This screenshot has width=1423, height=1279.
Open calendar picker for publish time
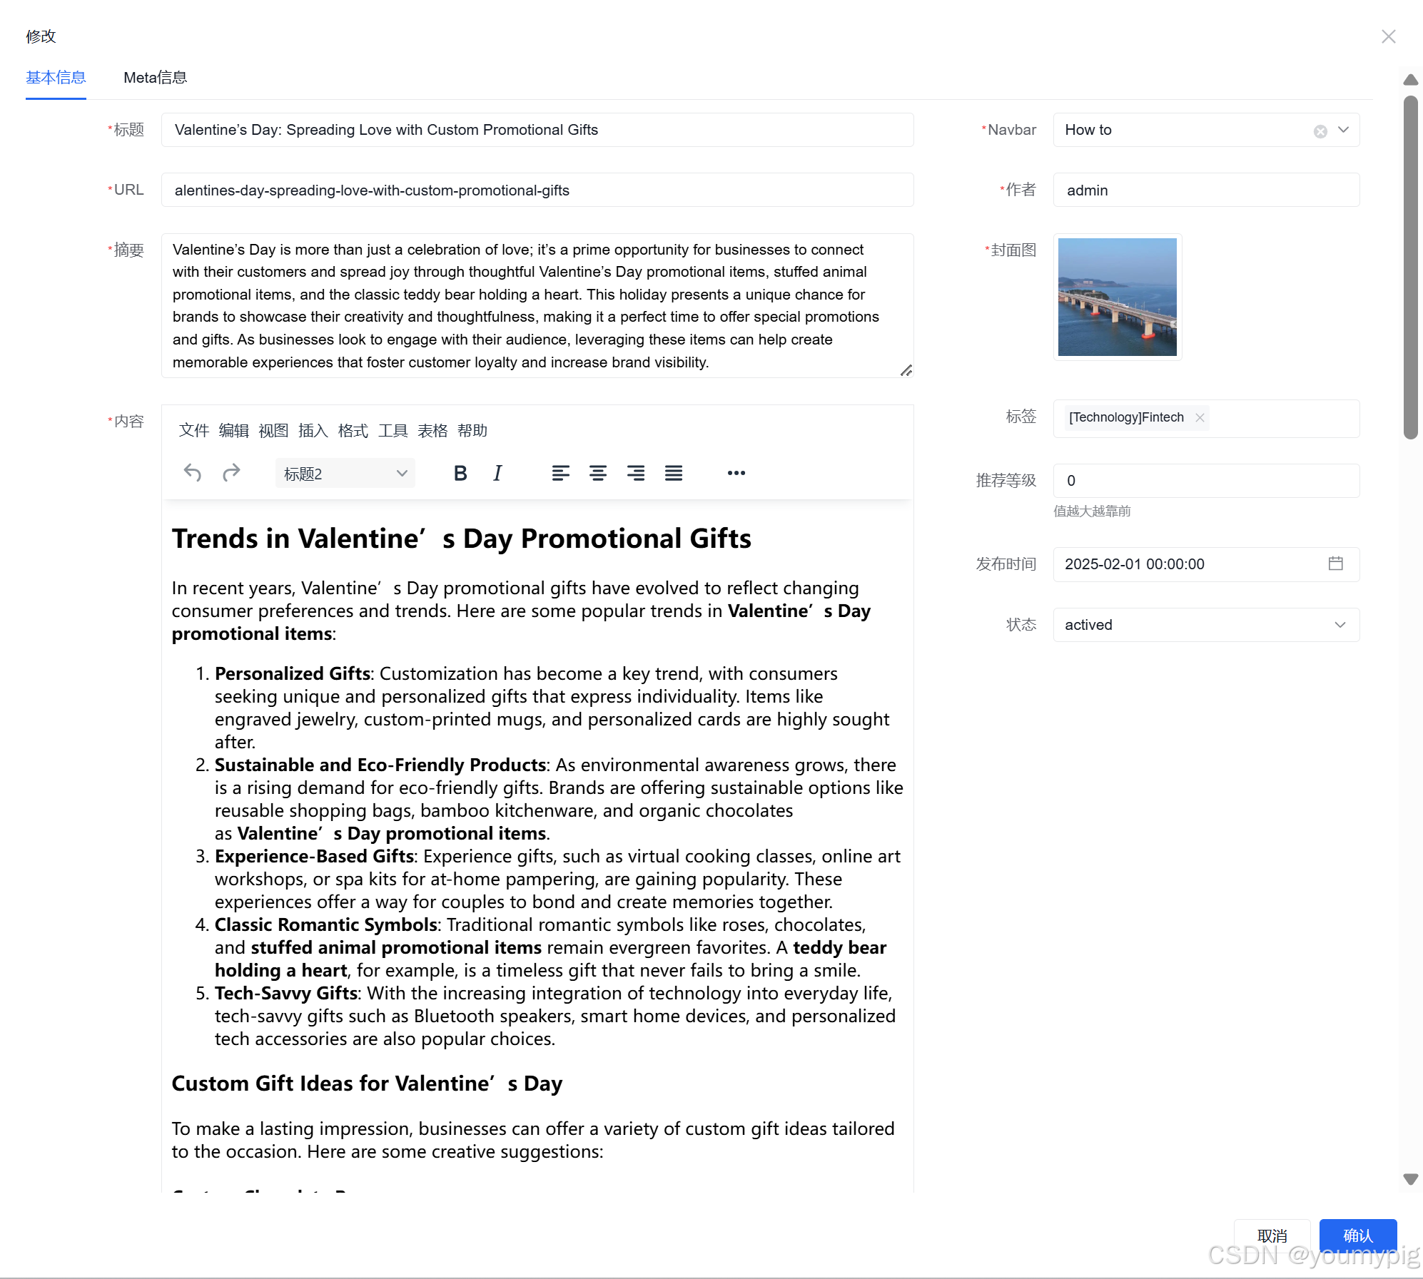(1335, 564)
